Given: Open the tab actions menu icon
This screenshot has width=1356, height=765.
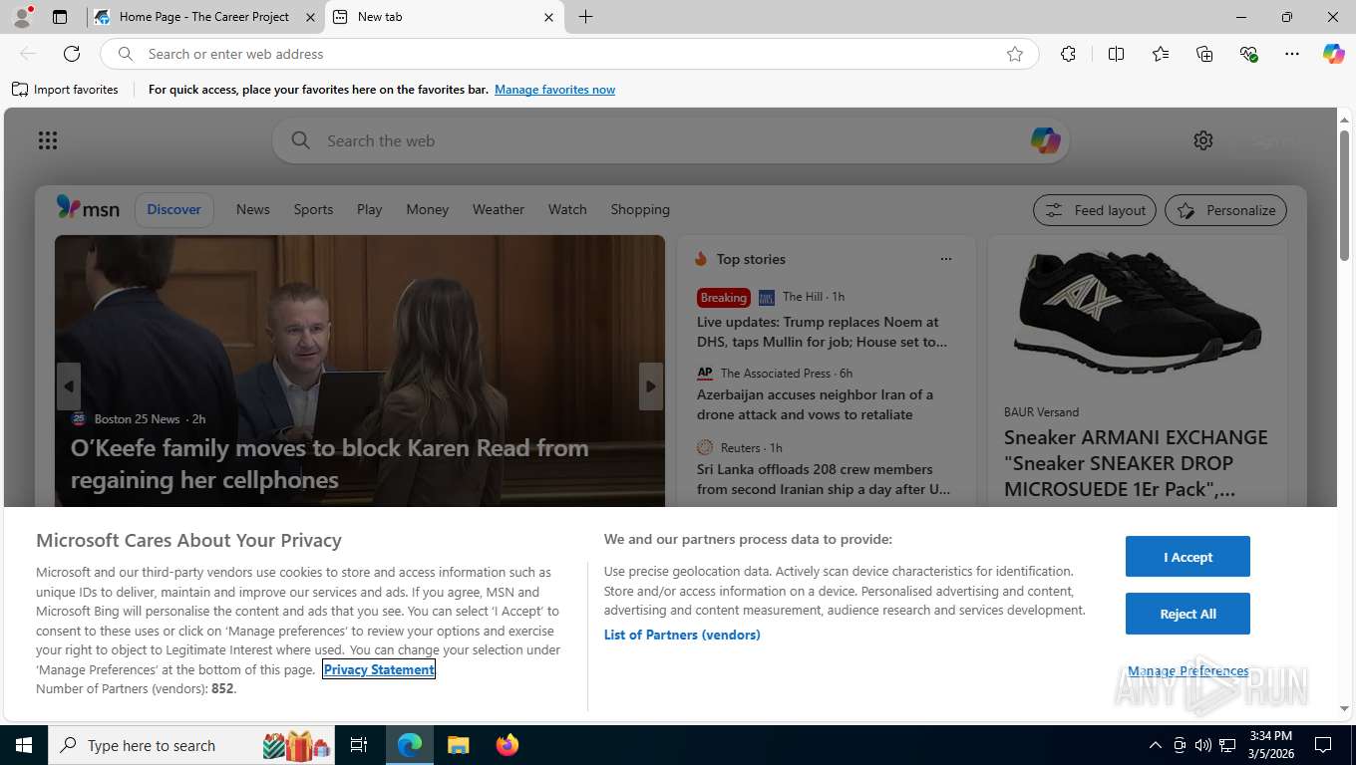Looking at the screenshot, I should (60, 17).
